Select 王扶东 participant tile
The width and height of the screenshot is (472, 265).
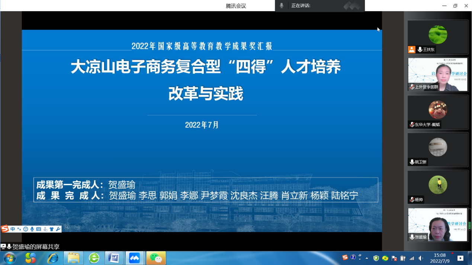(x=438, y=37)
